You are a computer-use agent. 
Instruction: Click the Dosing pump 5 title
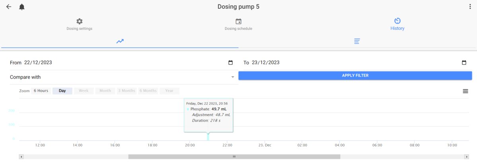click(238, 7)
